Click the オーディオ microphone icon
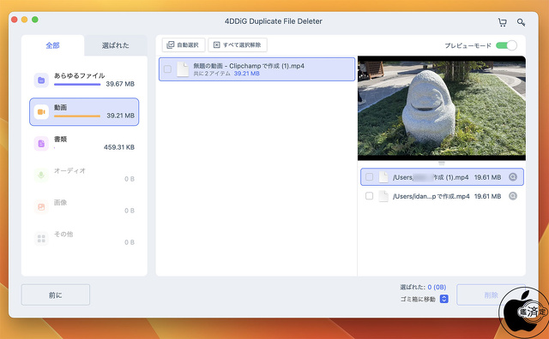549x339 pixels. 41,175
